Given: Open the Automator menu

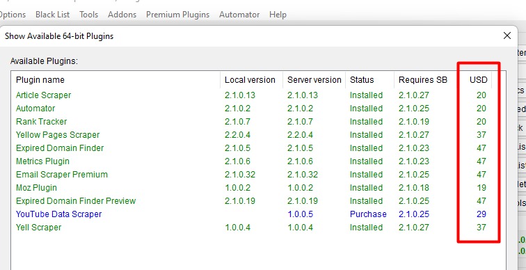Looking at the screenshot, I should [239, 15].
